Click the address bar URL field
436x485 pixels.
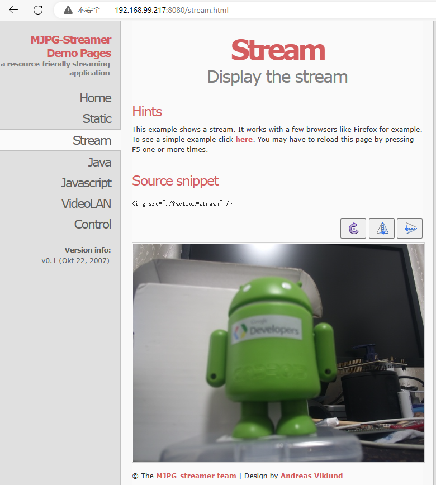[x=172, y=10]
